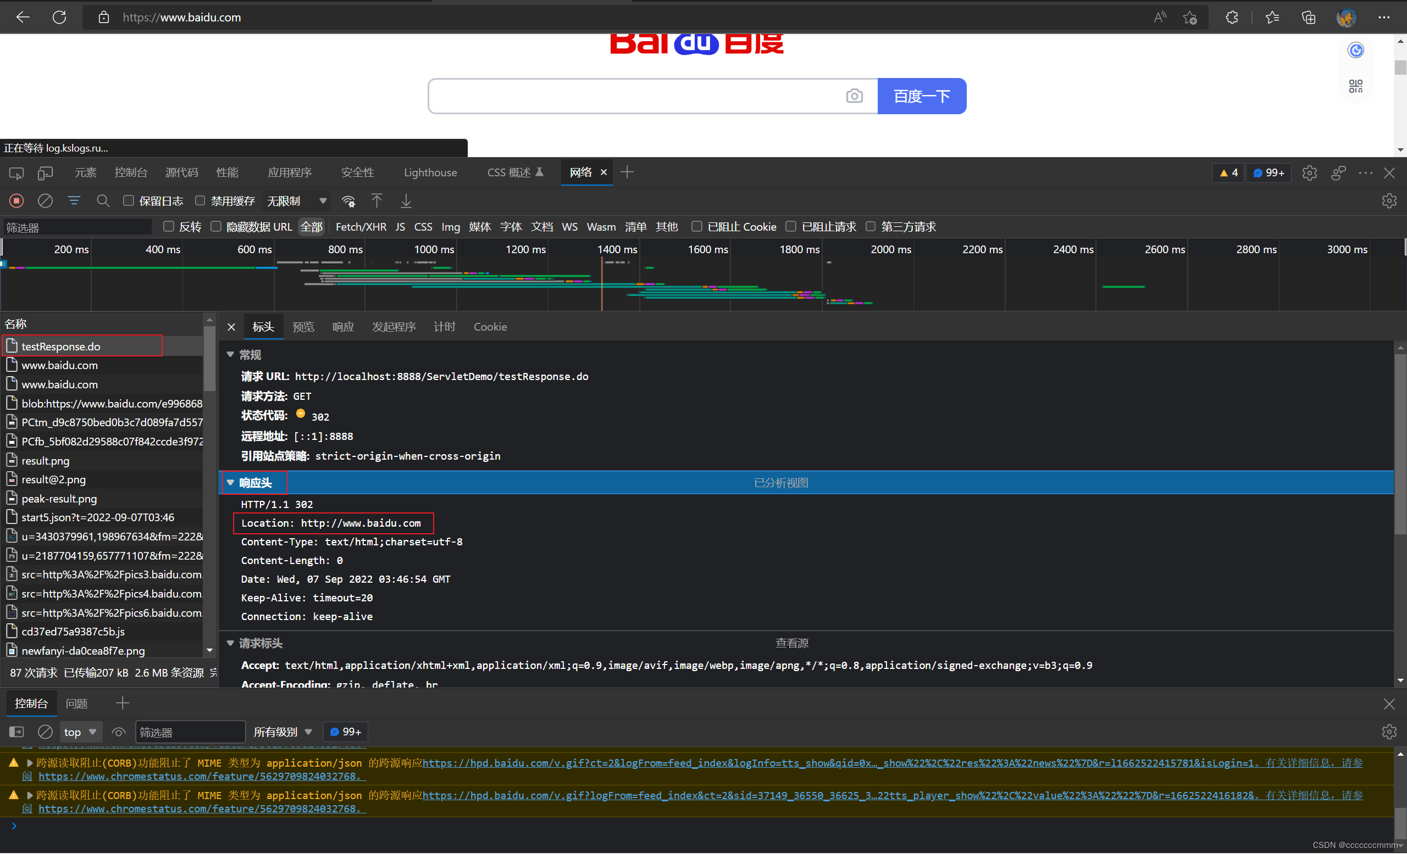Switch to the 计时 details tab
The height and width of the screenshot is (854, 1407).
[x=444, y=327]
